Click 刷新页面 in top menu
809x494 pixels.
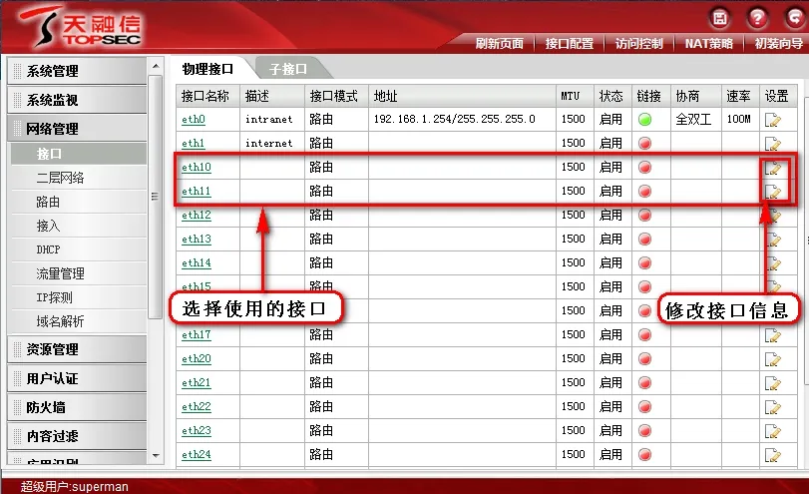point(499,44)
